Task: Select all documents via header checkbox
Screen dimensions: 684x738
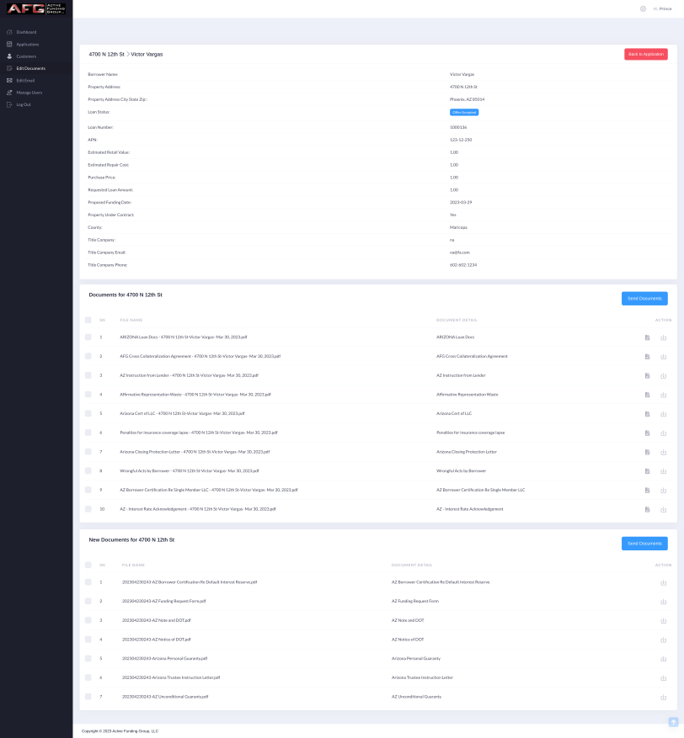Action: pos(88,320)
